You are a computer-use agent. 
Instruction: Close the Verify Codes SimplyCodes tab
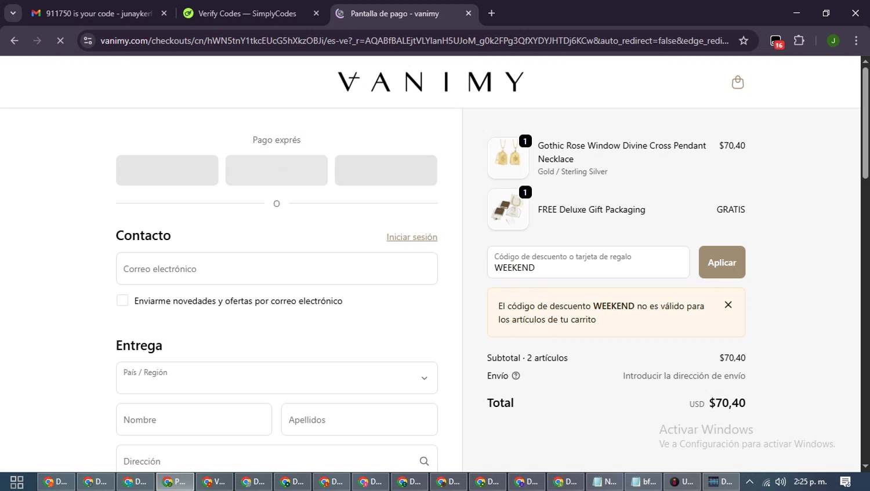316,13
